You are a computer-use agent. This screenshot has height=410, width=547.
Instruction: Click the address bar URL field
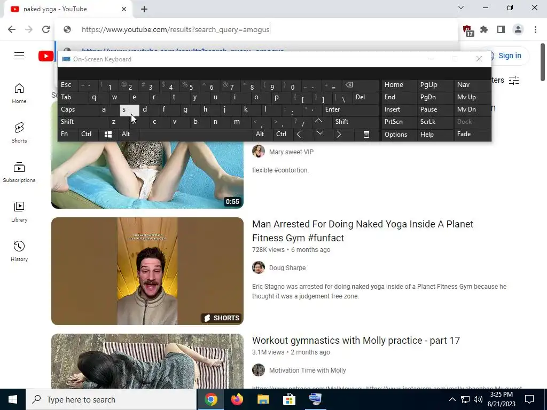[256, 29]
